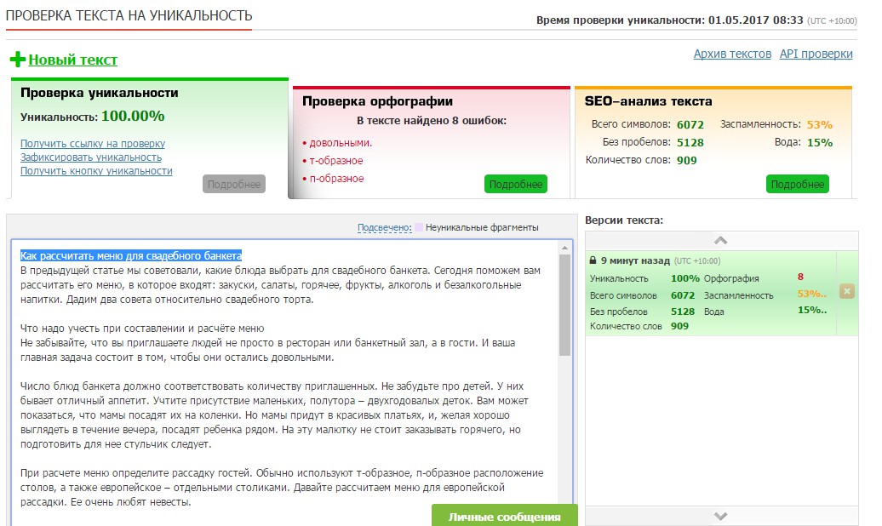Delete the version with the X icon
Viewport: 882px width, 526px height.
(x=846, y=291)
